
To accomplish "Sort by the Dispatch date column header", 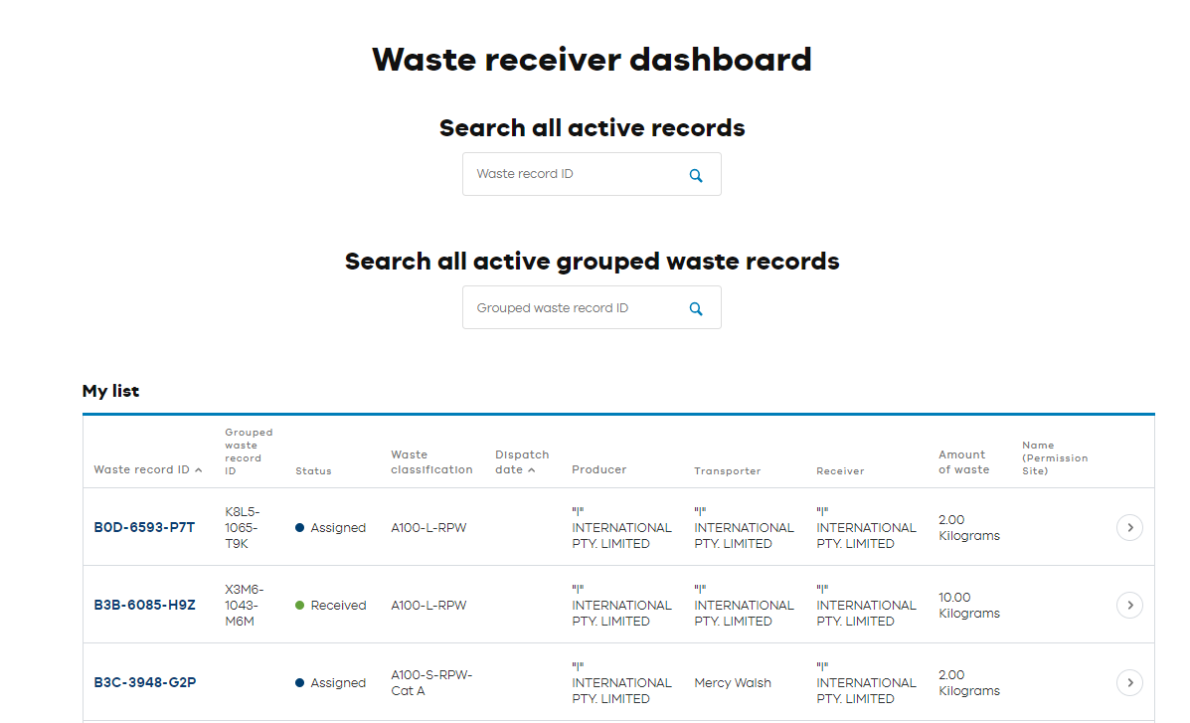I will point(521,461).
